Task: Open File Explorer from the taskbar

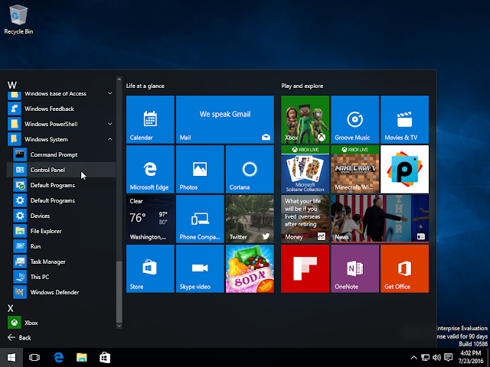Action: [82, 358]
